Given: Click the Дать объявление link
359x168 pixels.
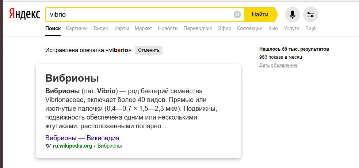Looking at the screenshot, I should [278, 65].
